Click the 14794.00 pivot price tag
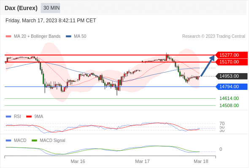Image resolution: width=249 pixels, height=168 pixels. (x=232, y=87)
